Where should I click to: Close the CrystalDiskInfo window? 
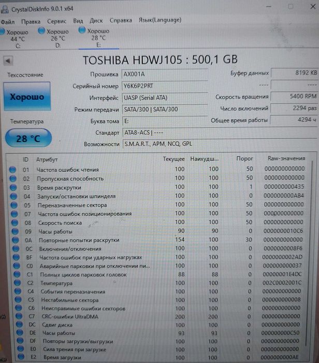313,6
